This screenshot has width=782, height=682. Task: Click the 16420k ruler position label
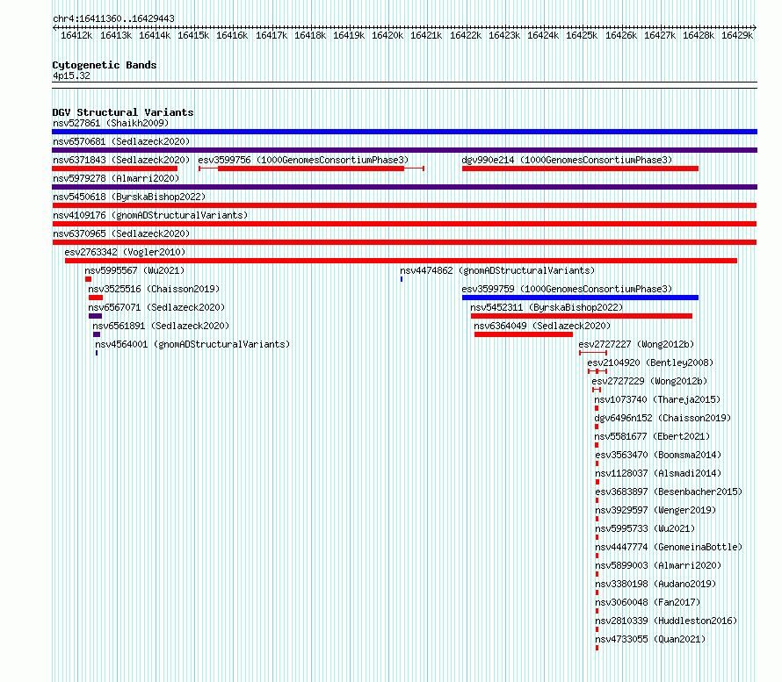[387, 35]
